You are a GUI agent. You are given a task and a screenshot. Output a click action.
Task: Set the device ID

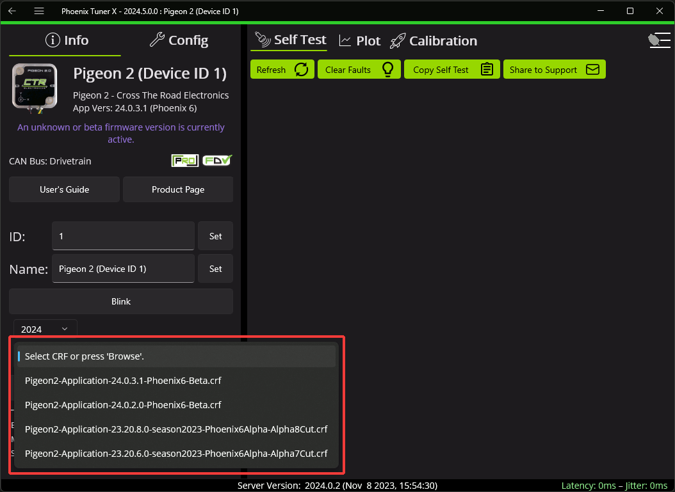click(216, 236)
